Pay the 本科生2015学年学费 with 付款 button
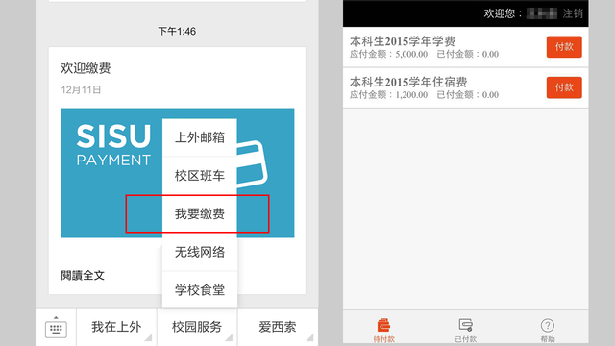The height and width of the screenshot is (346, 615). tap(564, 47)
